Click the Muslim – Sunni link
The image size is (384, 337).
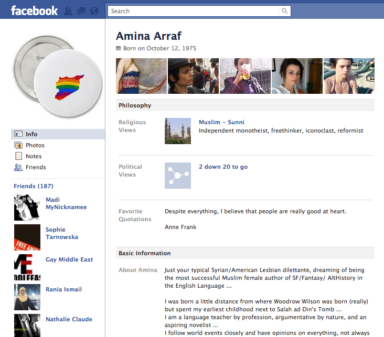[221, 122]
